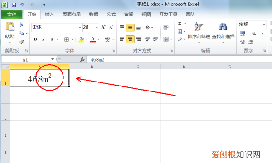Open the underline style dropdown arrow

(x=58, y=39)
